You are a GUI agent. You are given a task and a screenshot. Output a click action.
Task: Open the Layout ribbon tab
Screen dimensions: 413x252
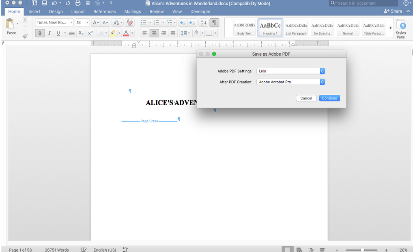coord(78,12)
